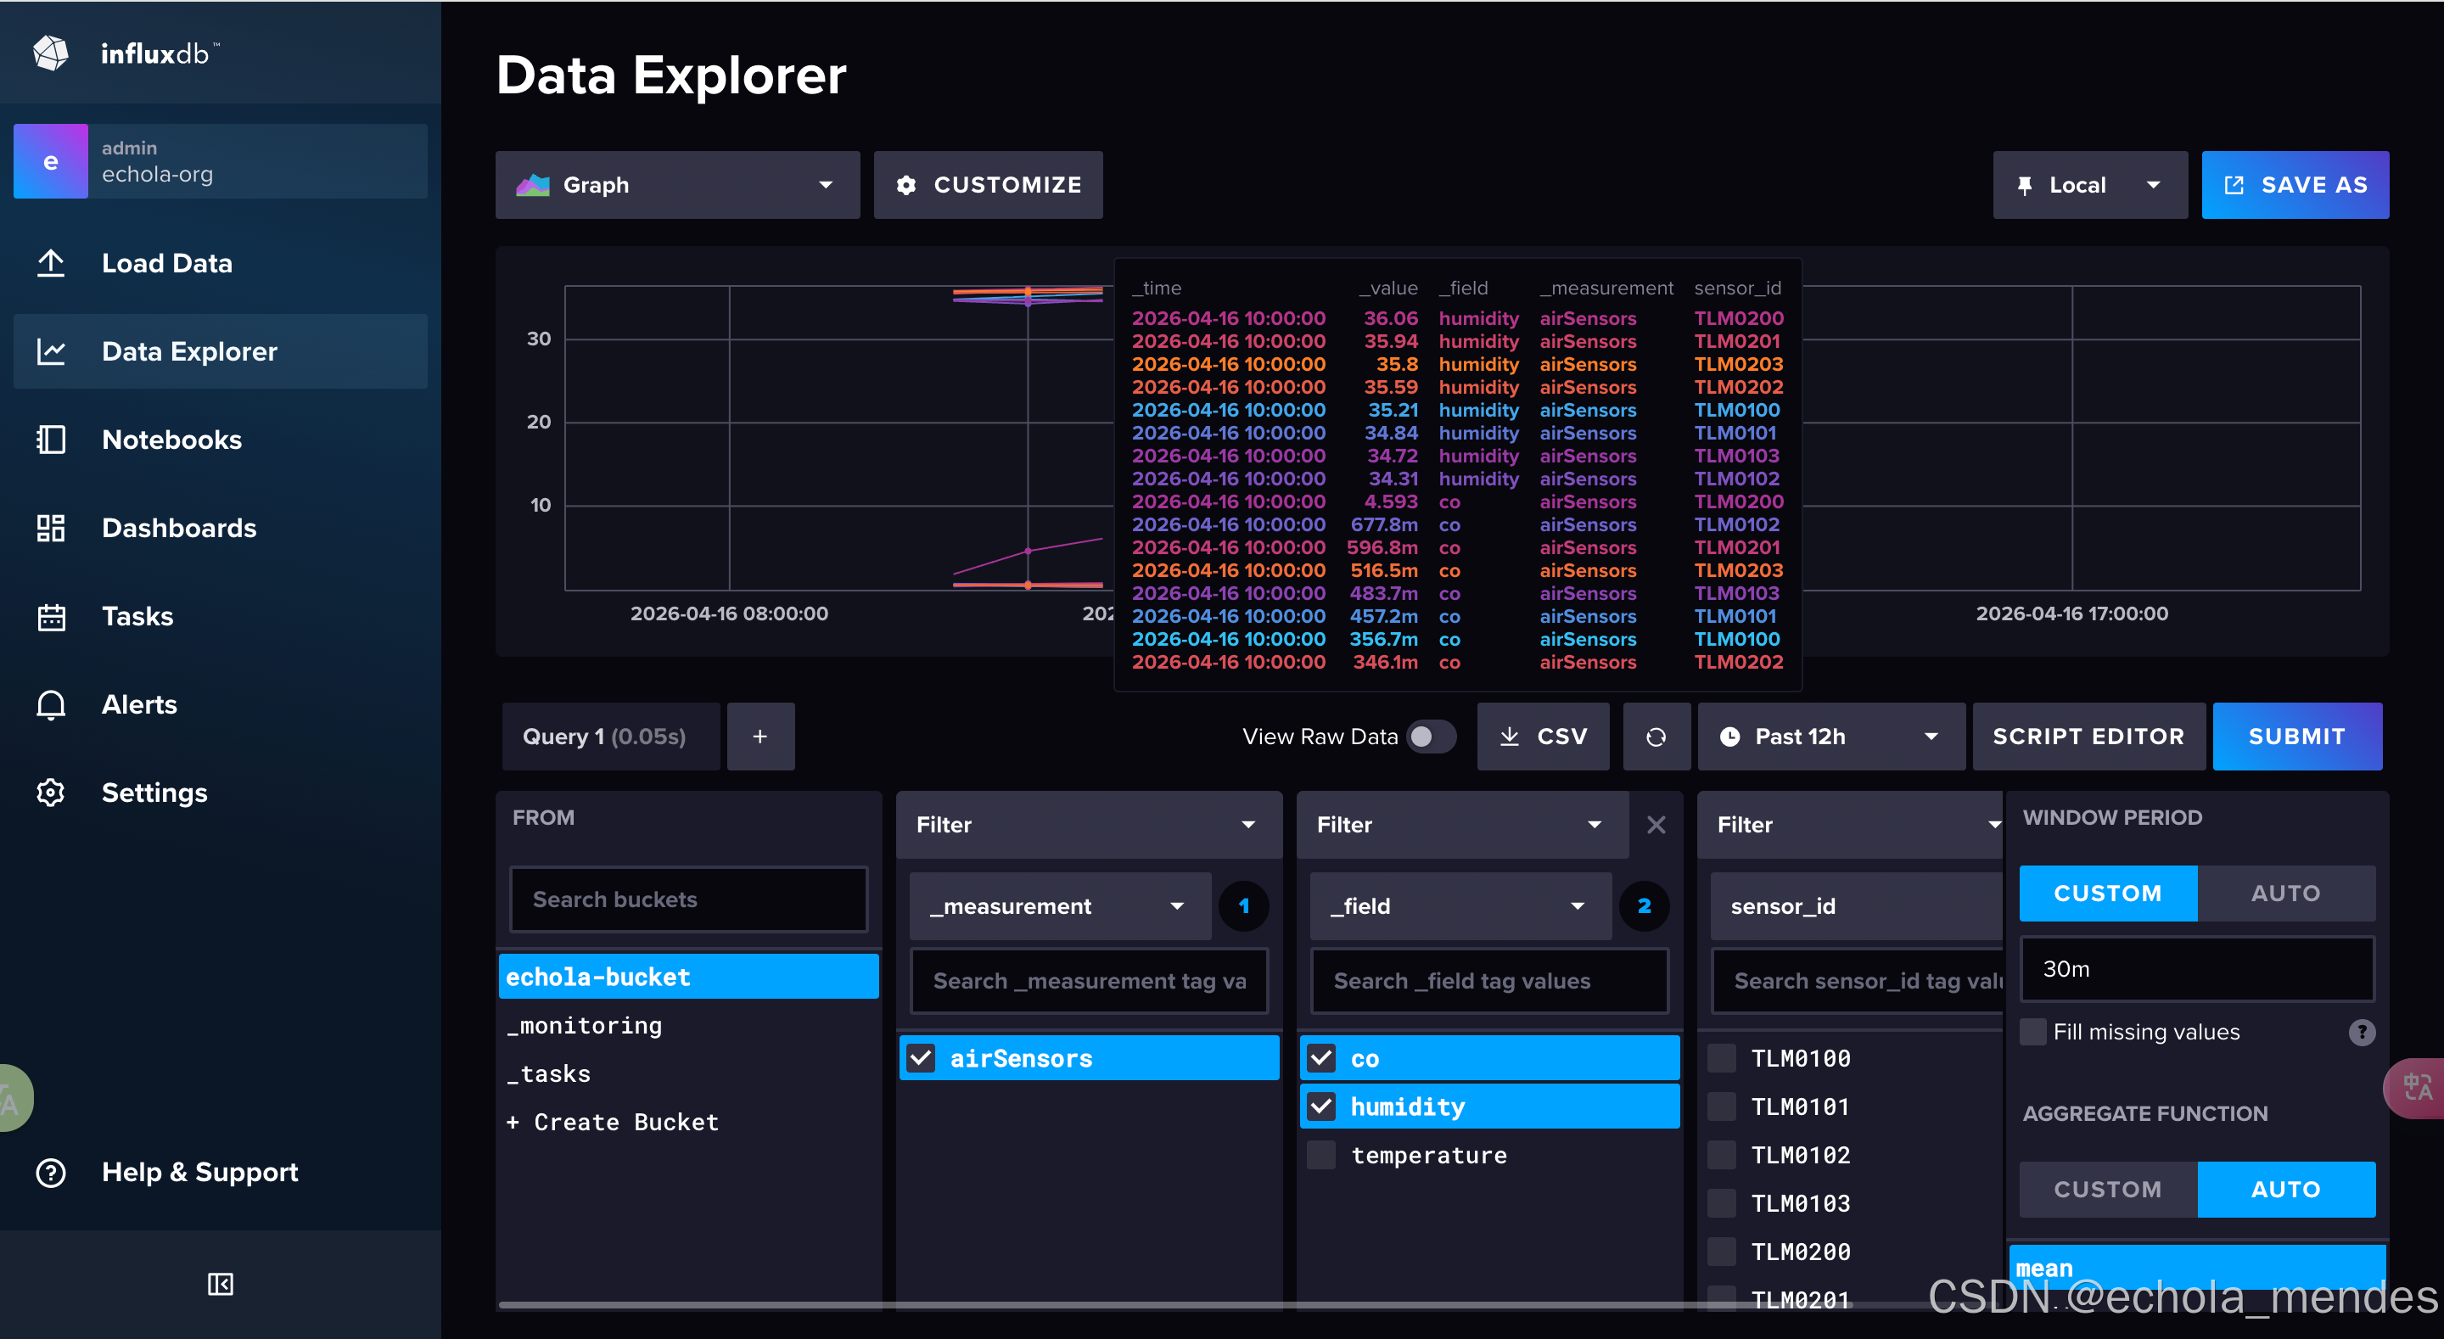Open the sensor_id key dropdown
Screen dimensions: 2444x1339
pos(1857,906)
